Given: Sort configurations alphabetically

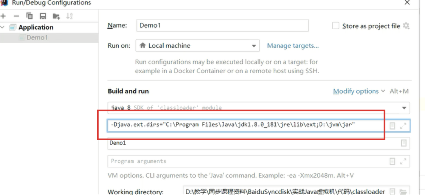Looking at the screenshot, I should coord(69,16).
